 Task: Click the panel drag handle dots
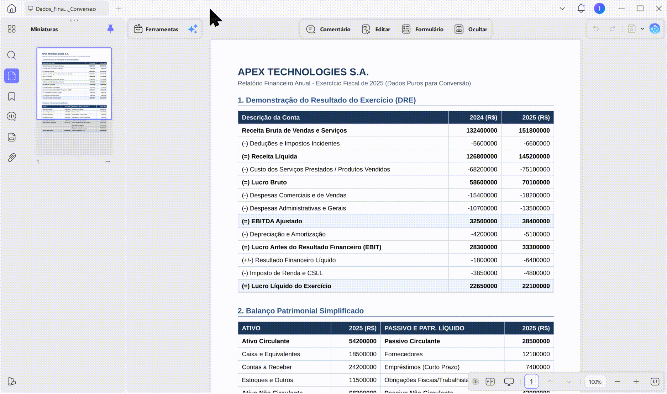point(74,20)
